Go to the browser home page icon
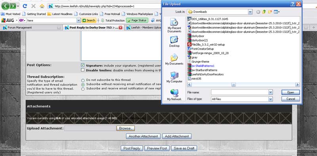Image resolution: width=317 pixels, height=156 pixels. [42, 6]
